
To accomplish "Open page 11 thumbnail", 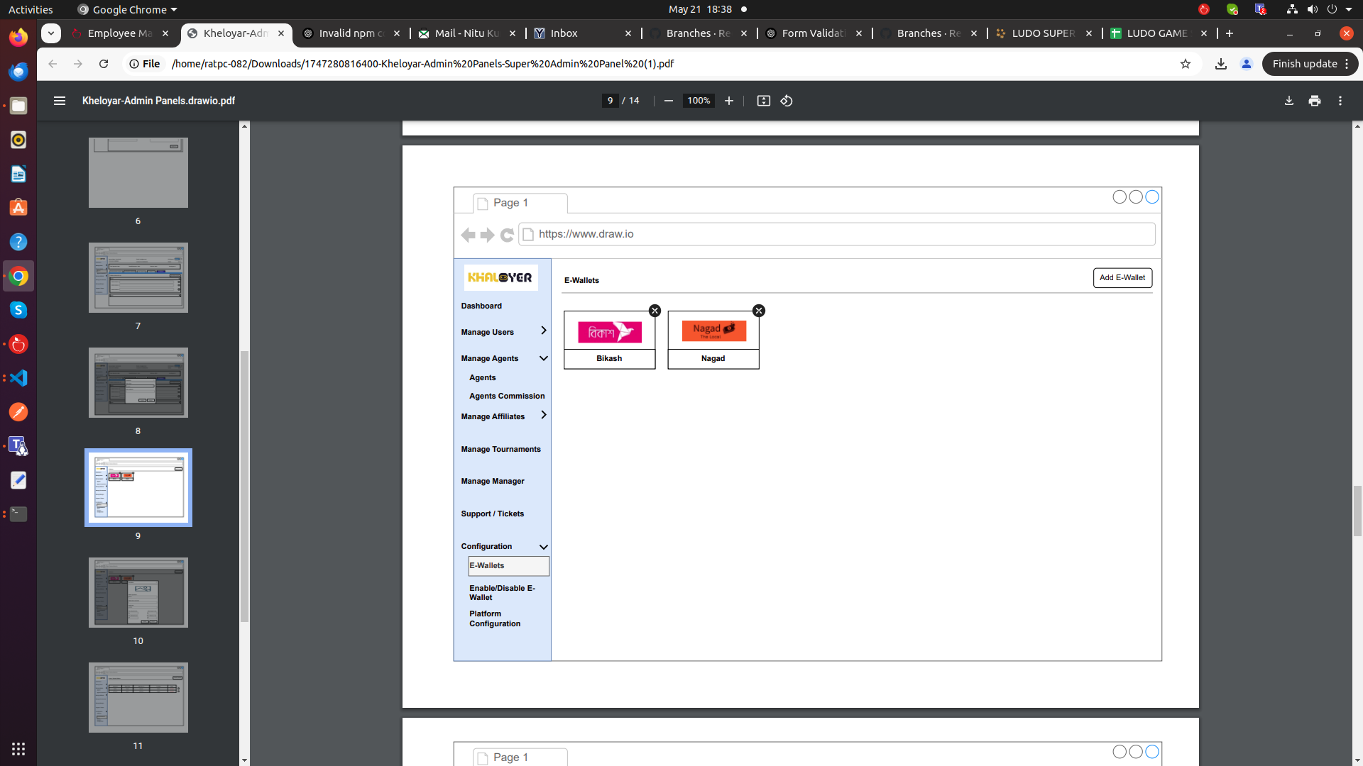I will [138, 697].
